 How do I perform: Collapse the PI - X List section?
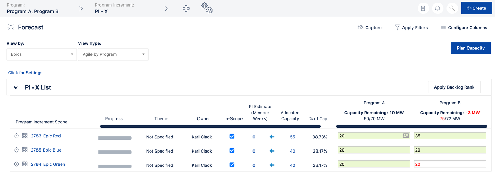point(15,87)
